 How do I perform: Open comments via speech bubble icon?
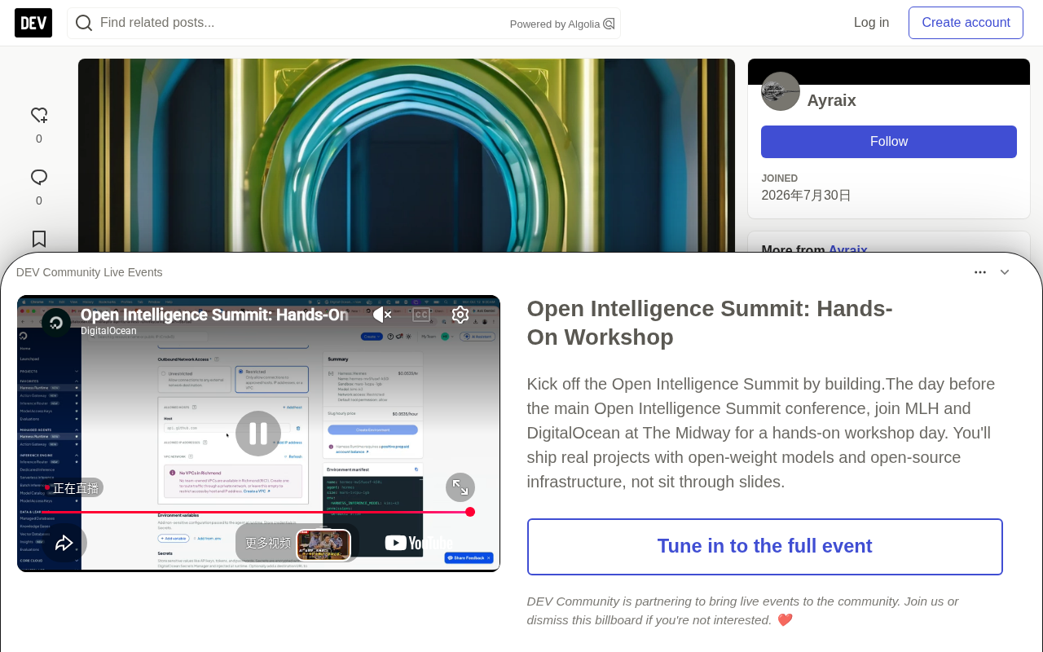click(39, 178)
